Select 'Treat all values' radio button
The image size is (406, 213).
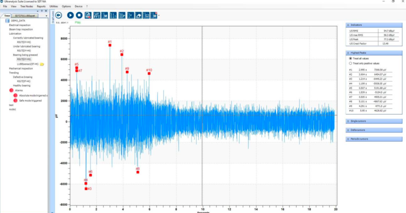pyautogui.click(x=350, y=58)
